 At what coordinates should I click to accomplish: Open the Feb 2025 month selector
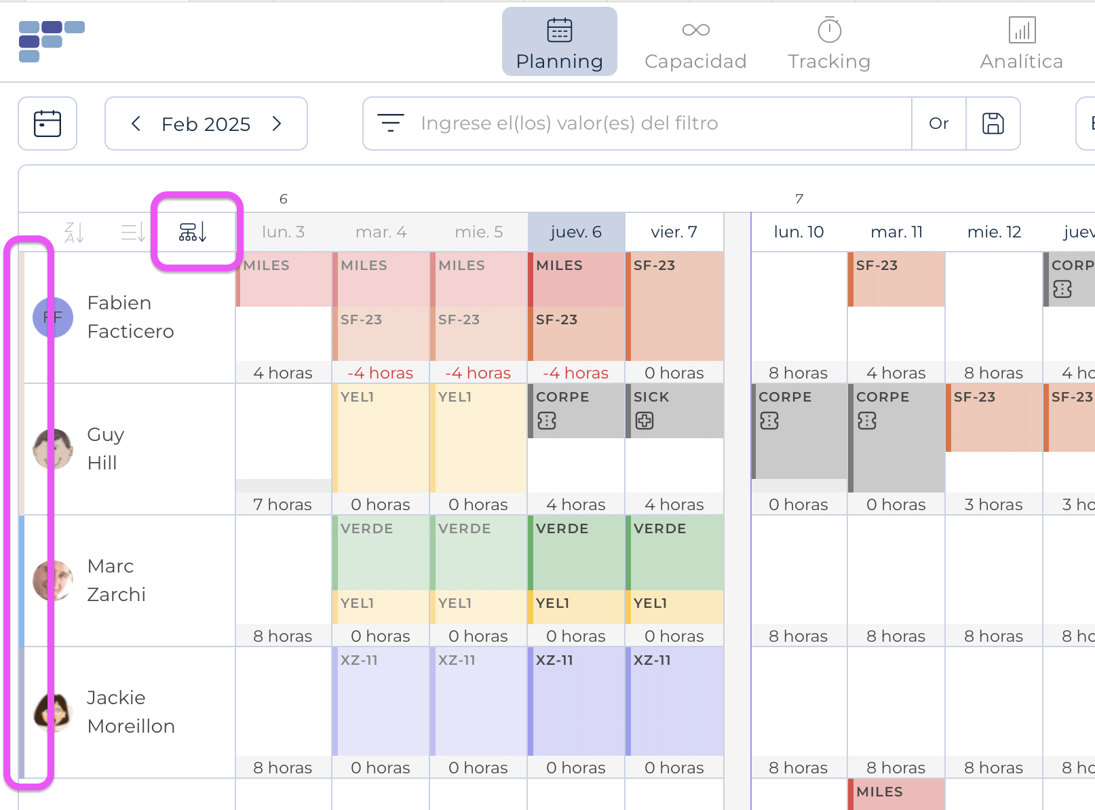click(206, 124)
